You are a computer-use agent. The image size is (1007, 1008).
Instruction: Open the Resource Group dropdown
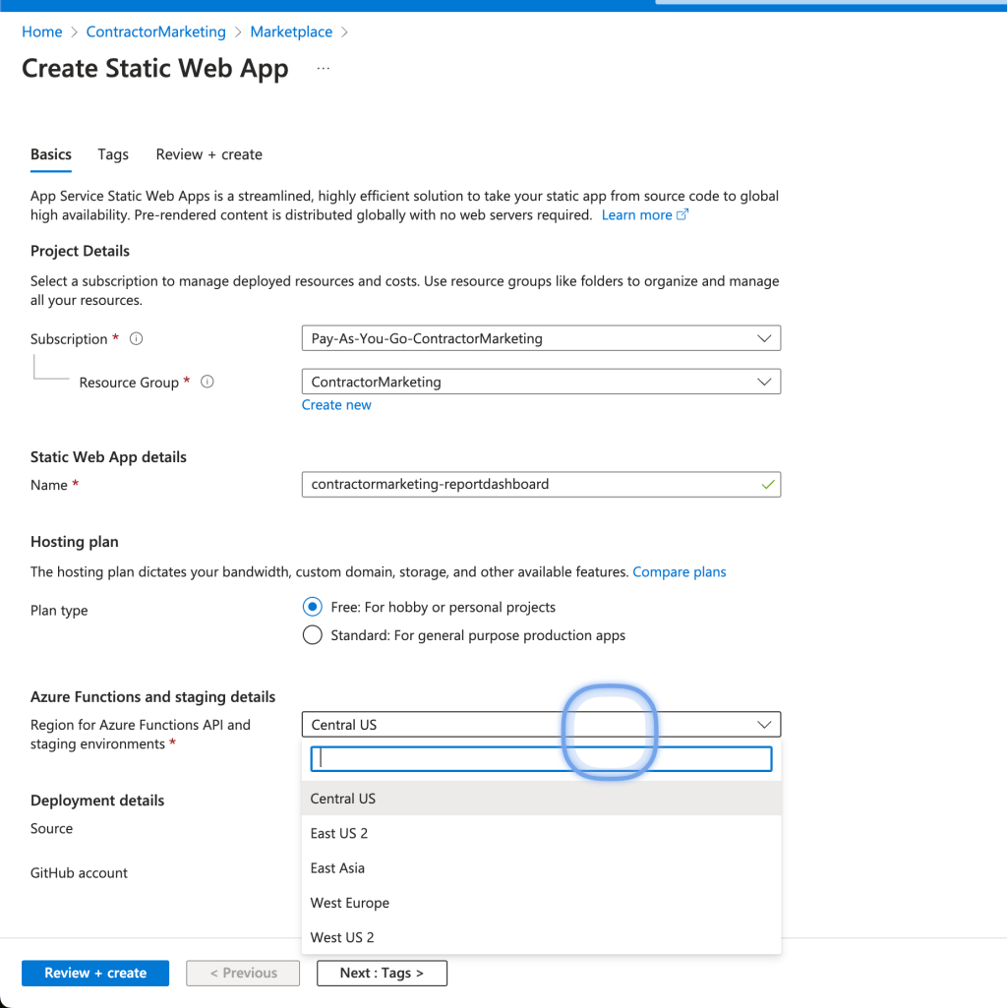coord(541,382)
